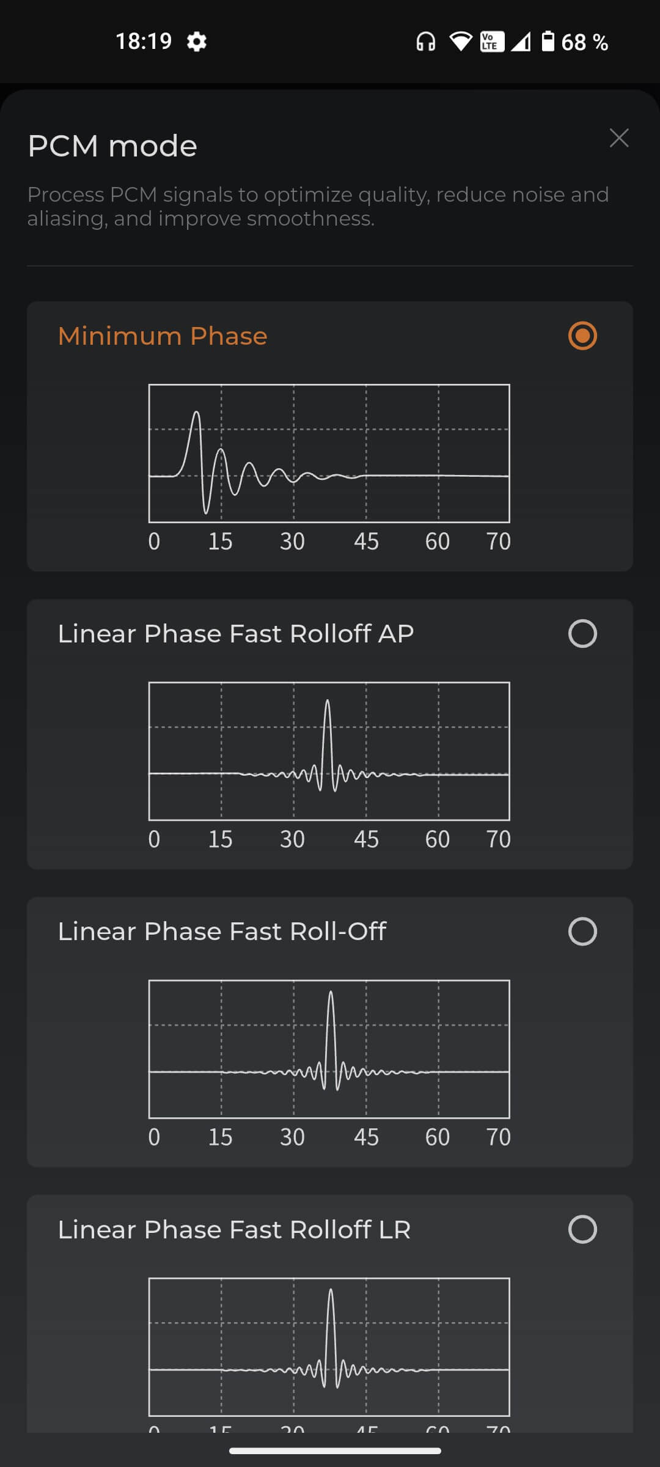Tap the Linear Phase Fast Roll-Off label

coord(222,932)
